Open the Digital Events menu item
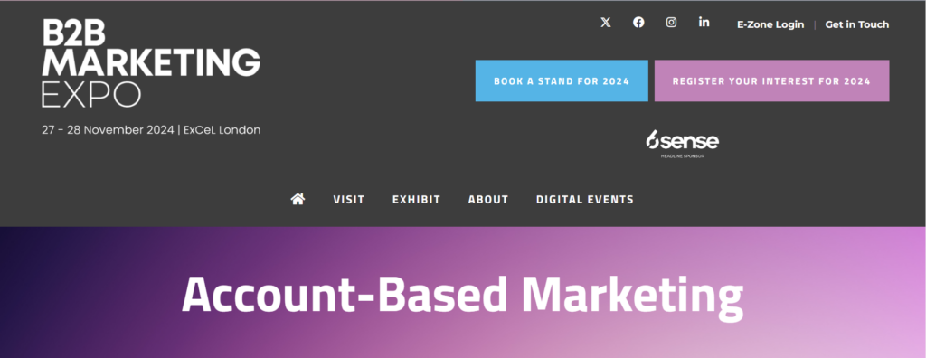The image size is (926, 358). tap(585, 200)
